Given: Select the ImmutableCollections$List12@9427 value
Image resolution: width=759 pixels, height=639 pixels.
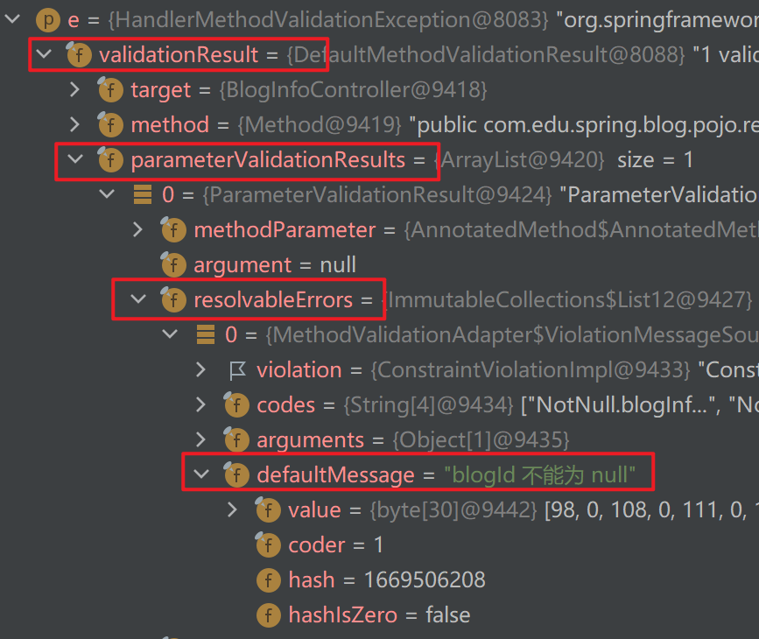Looking at the screenshot, I should coord(567,299).
